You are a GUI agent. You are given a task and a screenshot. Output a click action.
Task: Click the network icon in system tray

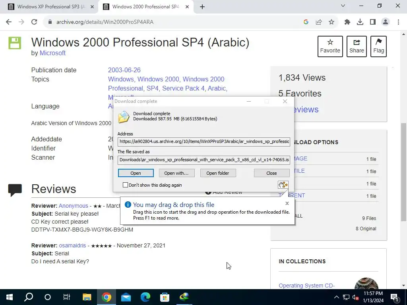pyautogui.click(x=346, y=297)
